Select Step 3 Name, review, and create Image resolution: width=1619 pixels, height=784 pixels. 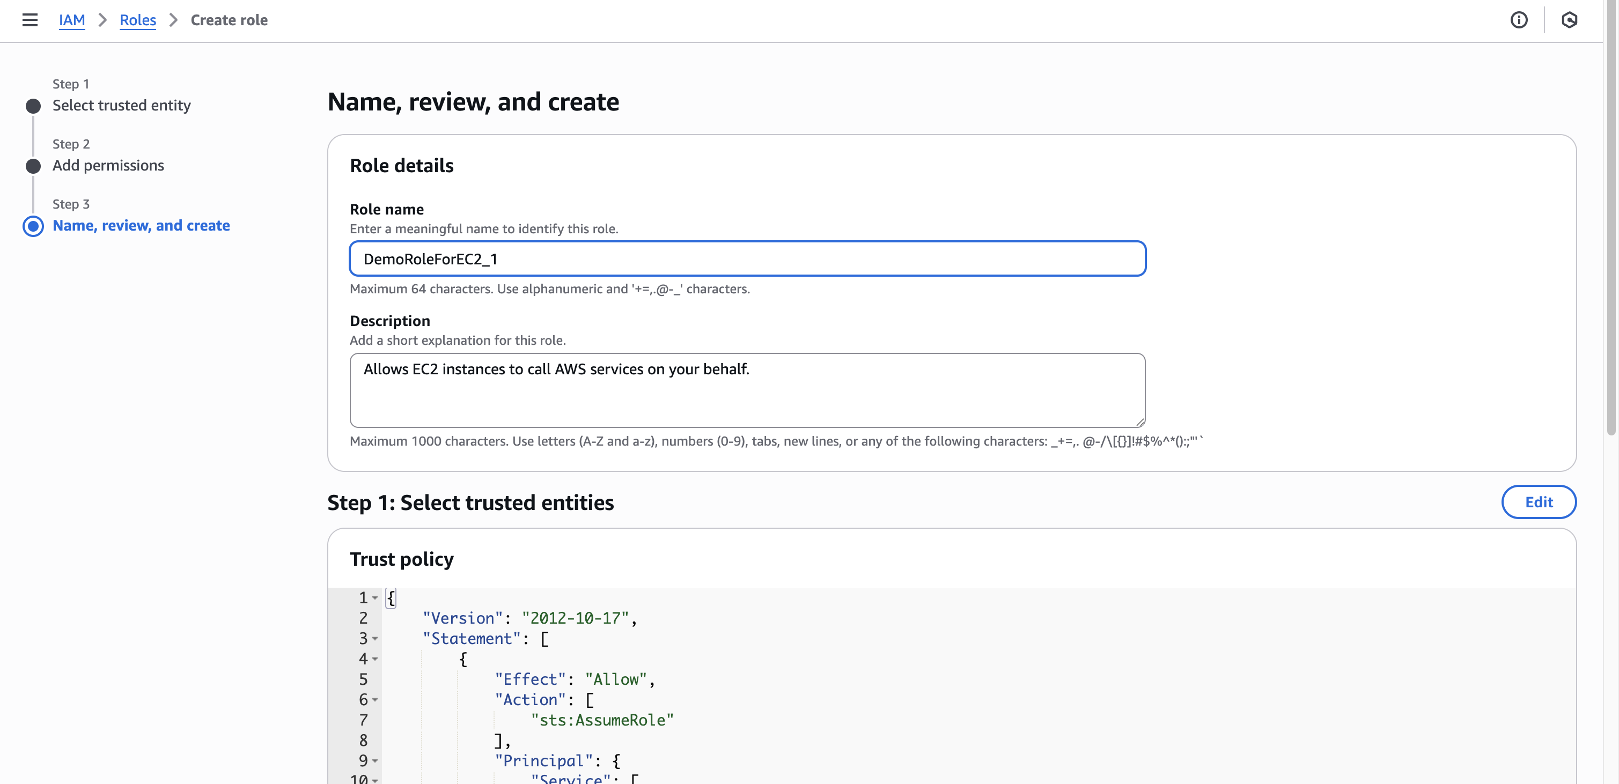click(x=141, y=226)
